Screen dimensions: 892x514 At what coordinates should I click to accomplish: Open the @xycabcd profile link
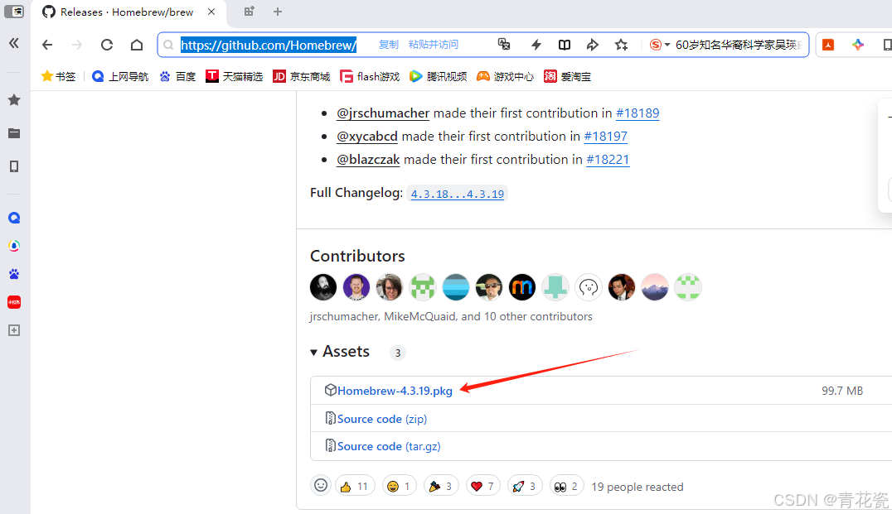click(x=367, y=137)
